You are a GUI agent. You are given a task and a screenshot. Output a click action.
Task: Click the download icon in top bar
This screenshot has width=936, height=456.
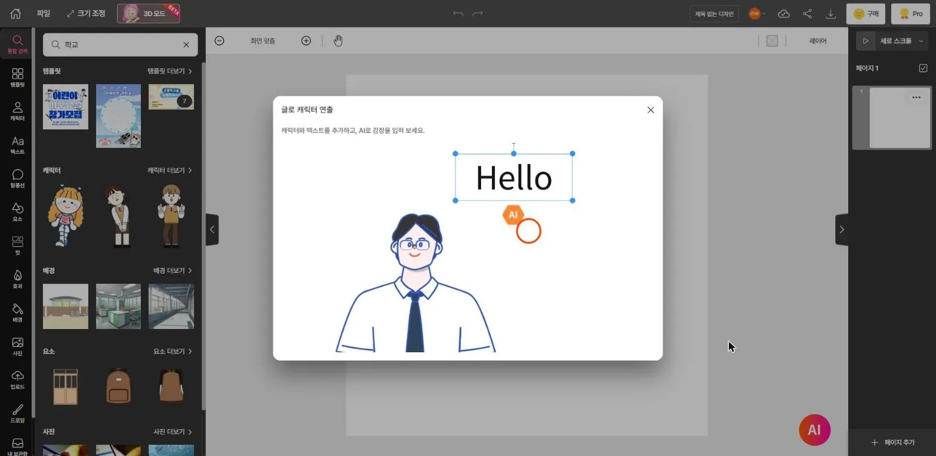830,14
